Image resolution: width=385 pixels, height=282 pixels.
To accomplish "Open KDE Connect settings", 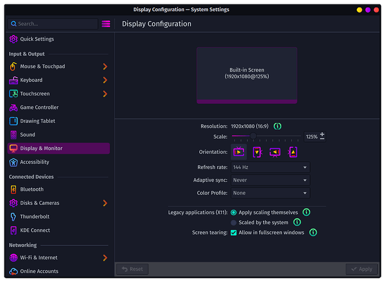I will pyautogui.click(x=59, y=230).
